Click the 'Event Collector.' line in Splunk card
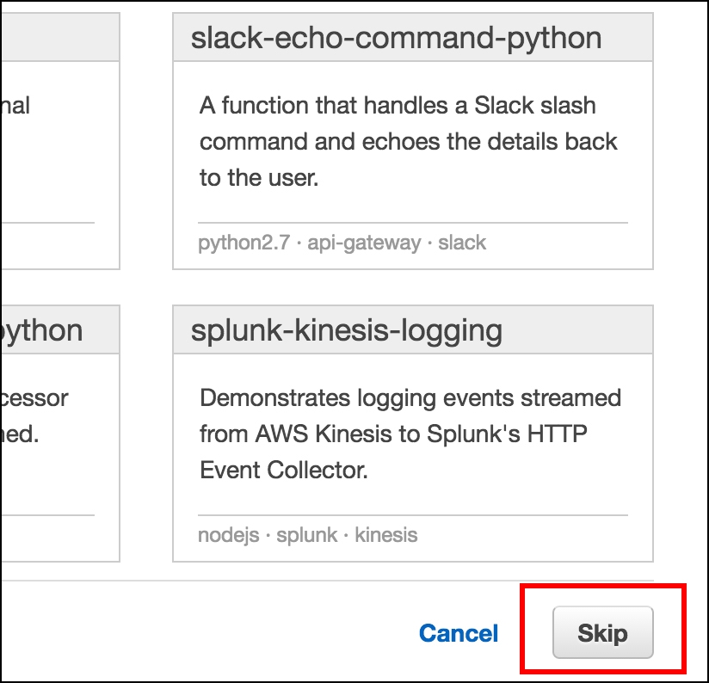Image resolution: width=709 pixels, height=683 pixels. click(x=284, y=470)
